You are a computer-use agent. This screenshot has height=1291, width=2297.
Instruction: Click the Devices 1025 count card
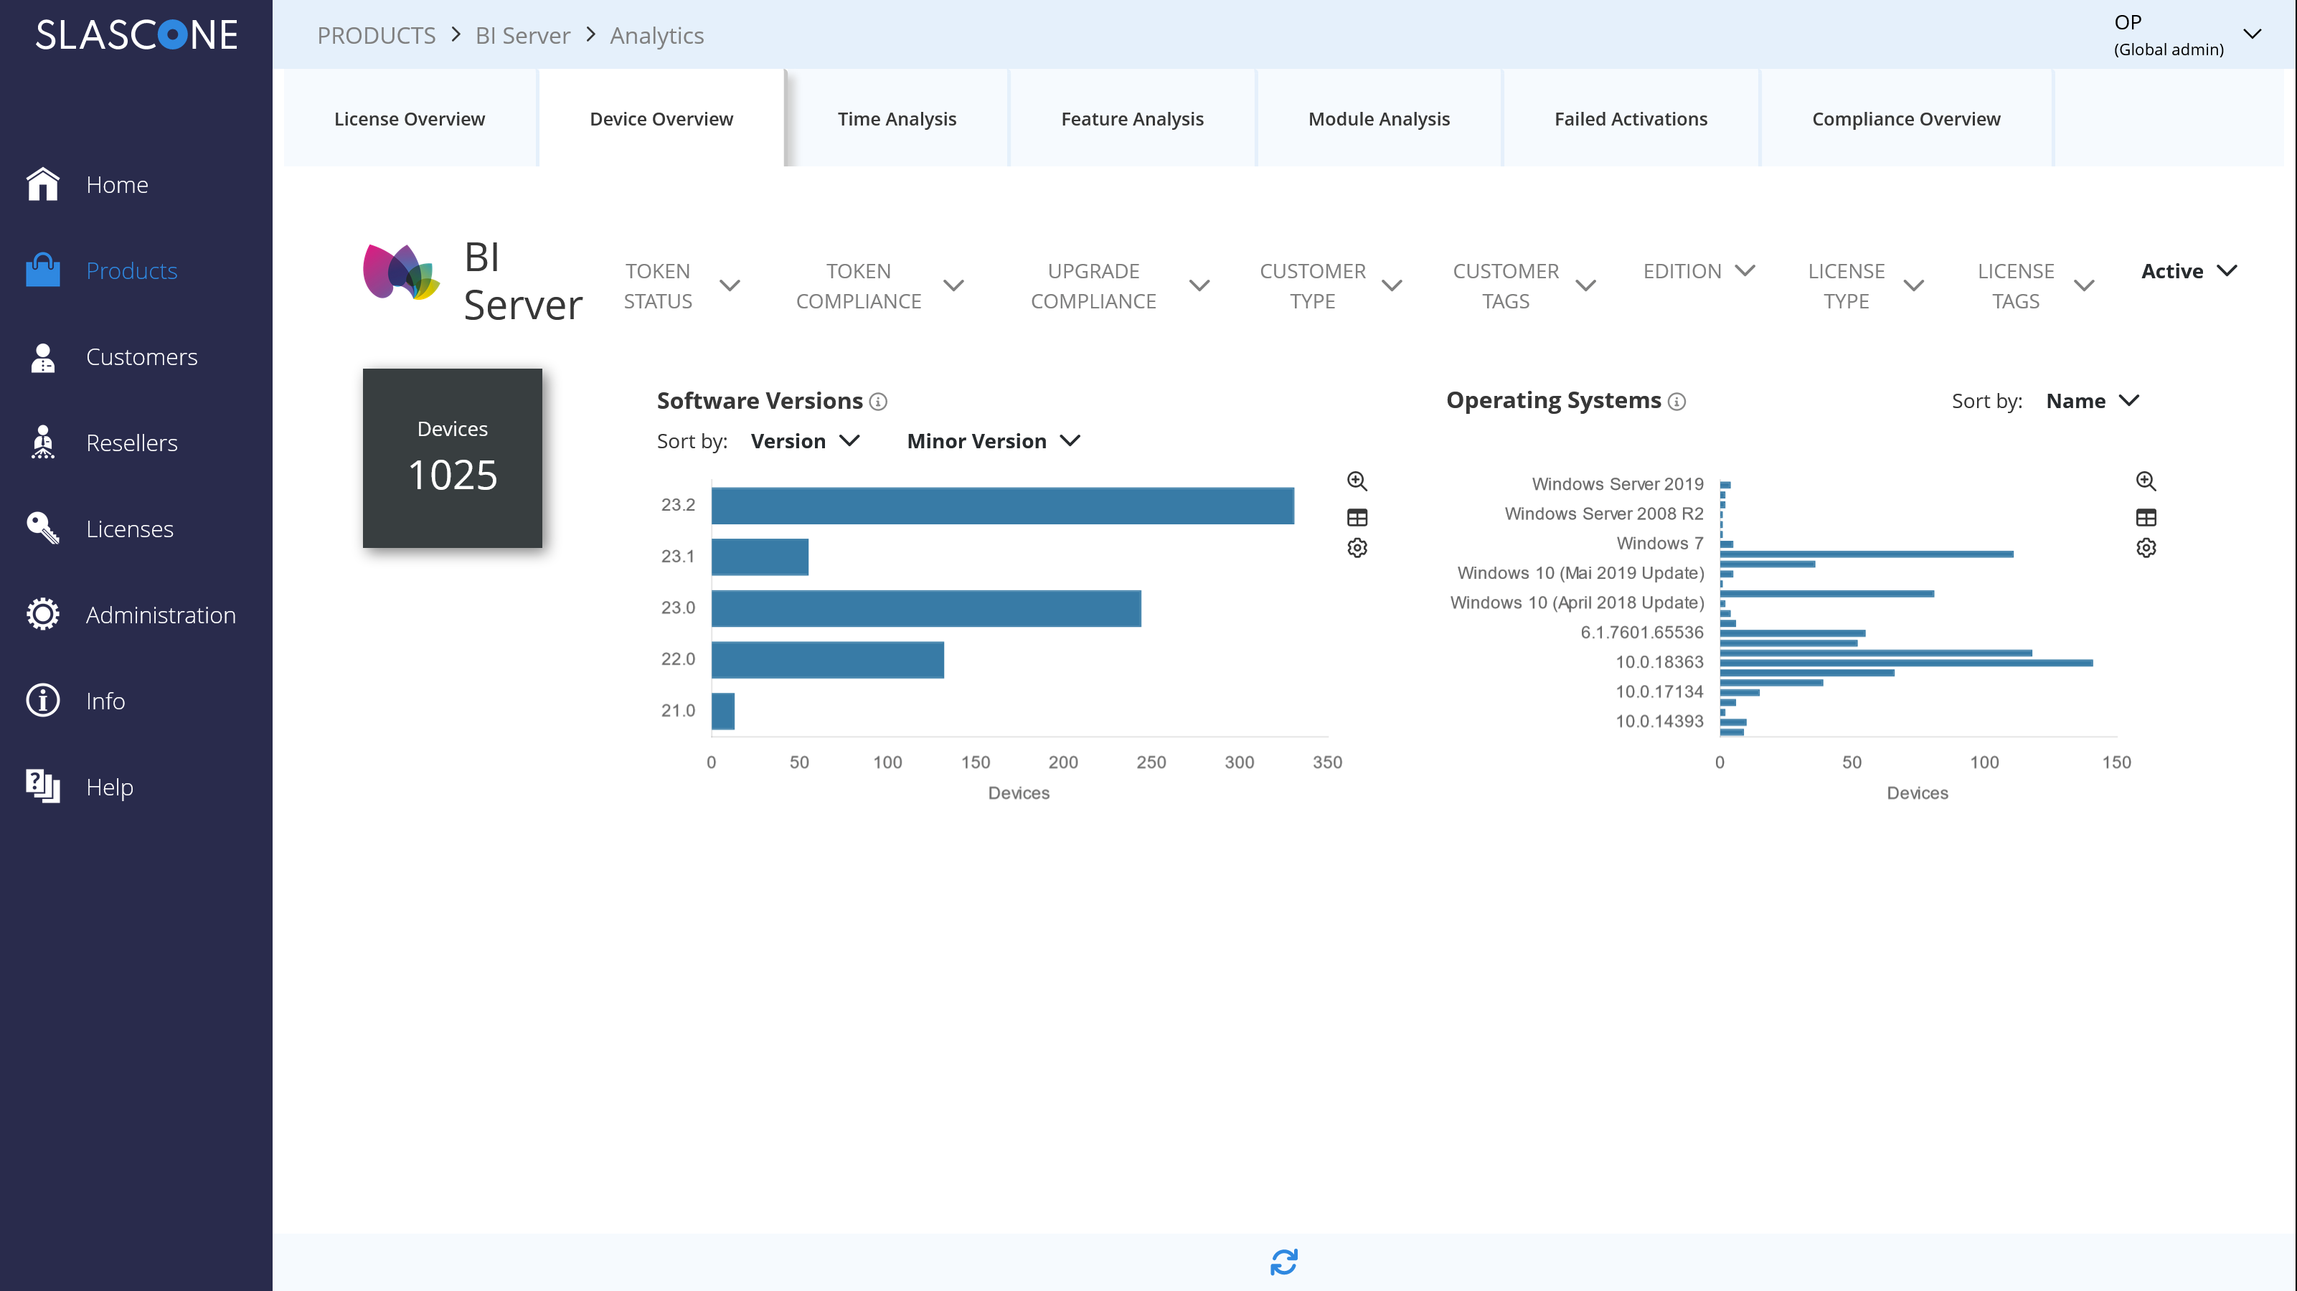click(452, 458)
